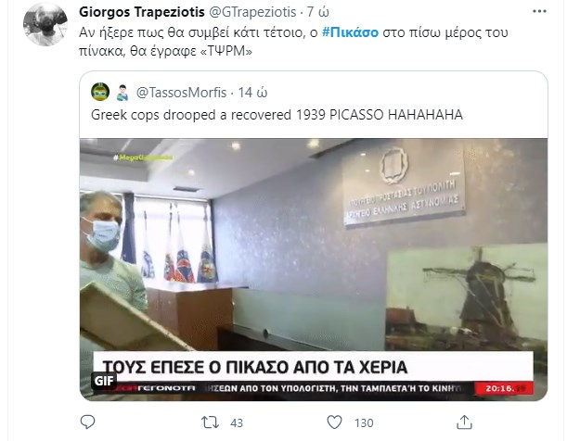Click the quoted tweet timestamp 14 ώ
567x441 pixels.
click(252, 93)
